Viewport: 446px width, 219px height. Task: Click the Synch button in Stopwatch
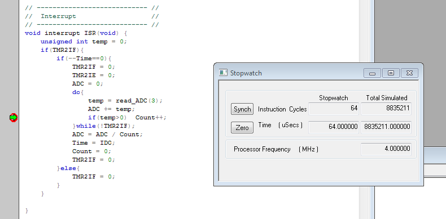[242, 109]
